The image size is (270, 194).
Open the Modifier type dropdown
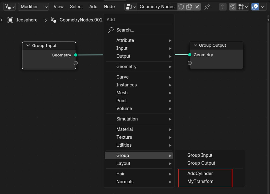tap(33, 7)
